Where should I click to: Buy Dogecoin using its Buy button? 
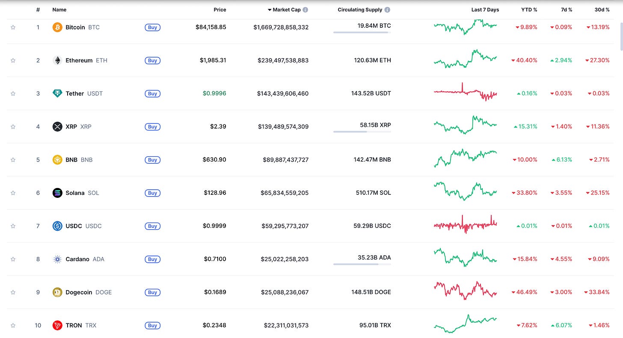[153, 292]
